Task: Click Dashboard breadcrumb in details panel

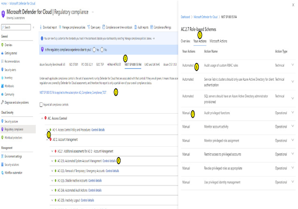Action: point(185,17)
